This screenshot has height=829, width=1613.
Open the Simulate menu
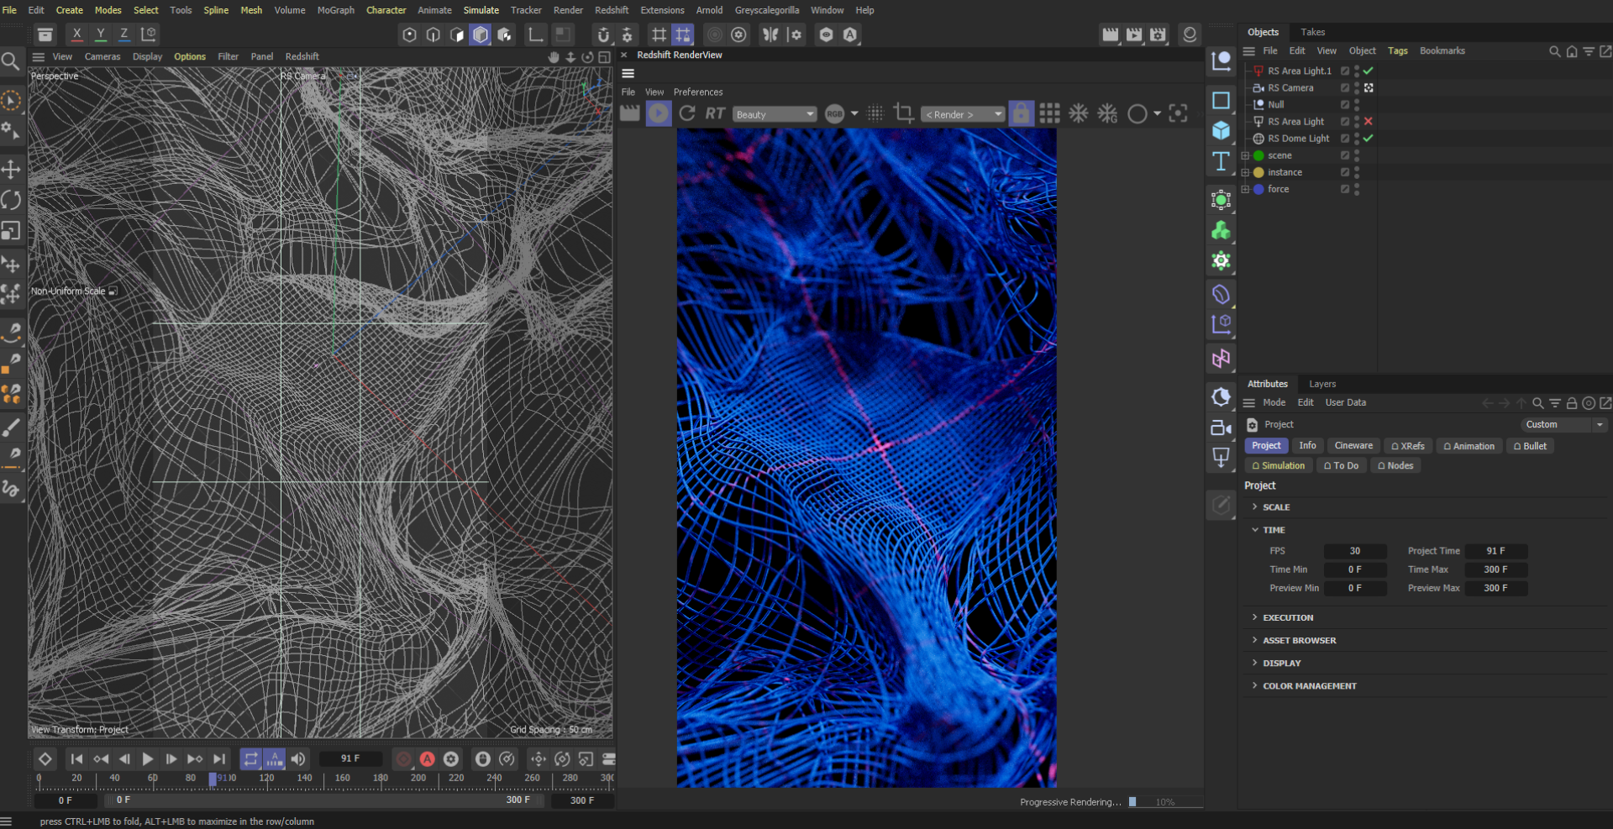(x=481, y=10)
